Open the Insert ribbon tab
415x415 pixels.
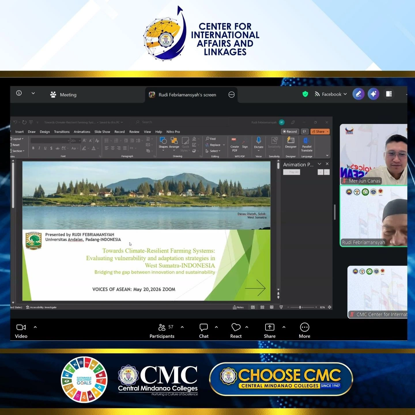(x=19, y=132)
